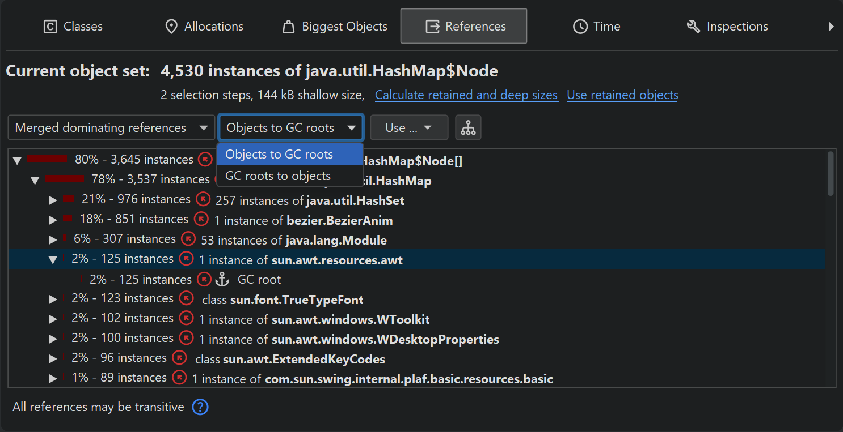Click red reference icon on sun.awt.ExtendedKeyCodes row
The width and height of the screenshot is (843, 432).
pyautogui.click(x=179, y=358)
